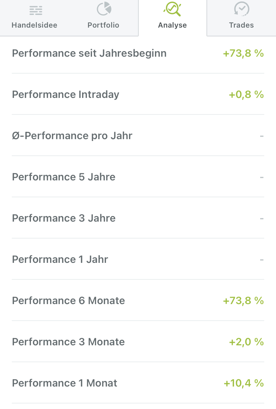Tap Performance 3 Jahre label
The image size is (276, 409).
[x=64, y=218]
